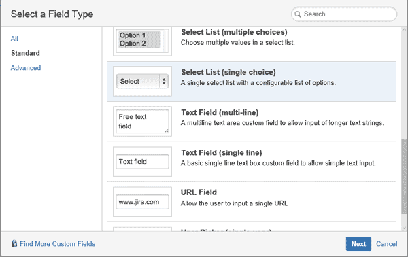The height and width of the screenshot is (257, 408).
Task: Cancel the field type dialog
Action: [x=387, y=244]
